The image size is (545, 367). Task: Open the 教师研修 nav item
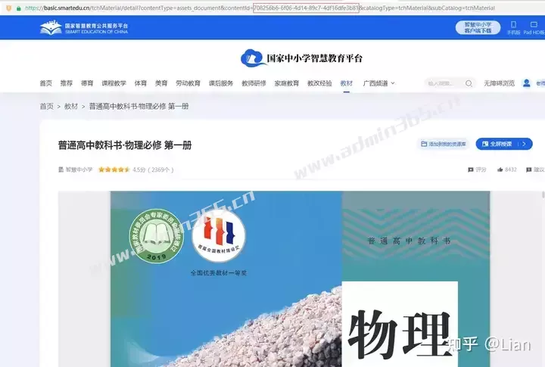(x=254, y=83)
